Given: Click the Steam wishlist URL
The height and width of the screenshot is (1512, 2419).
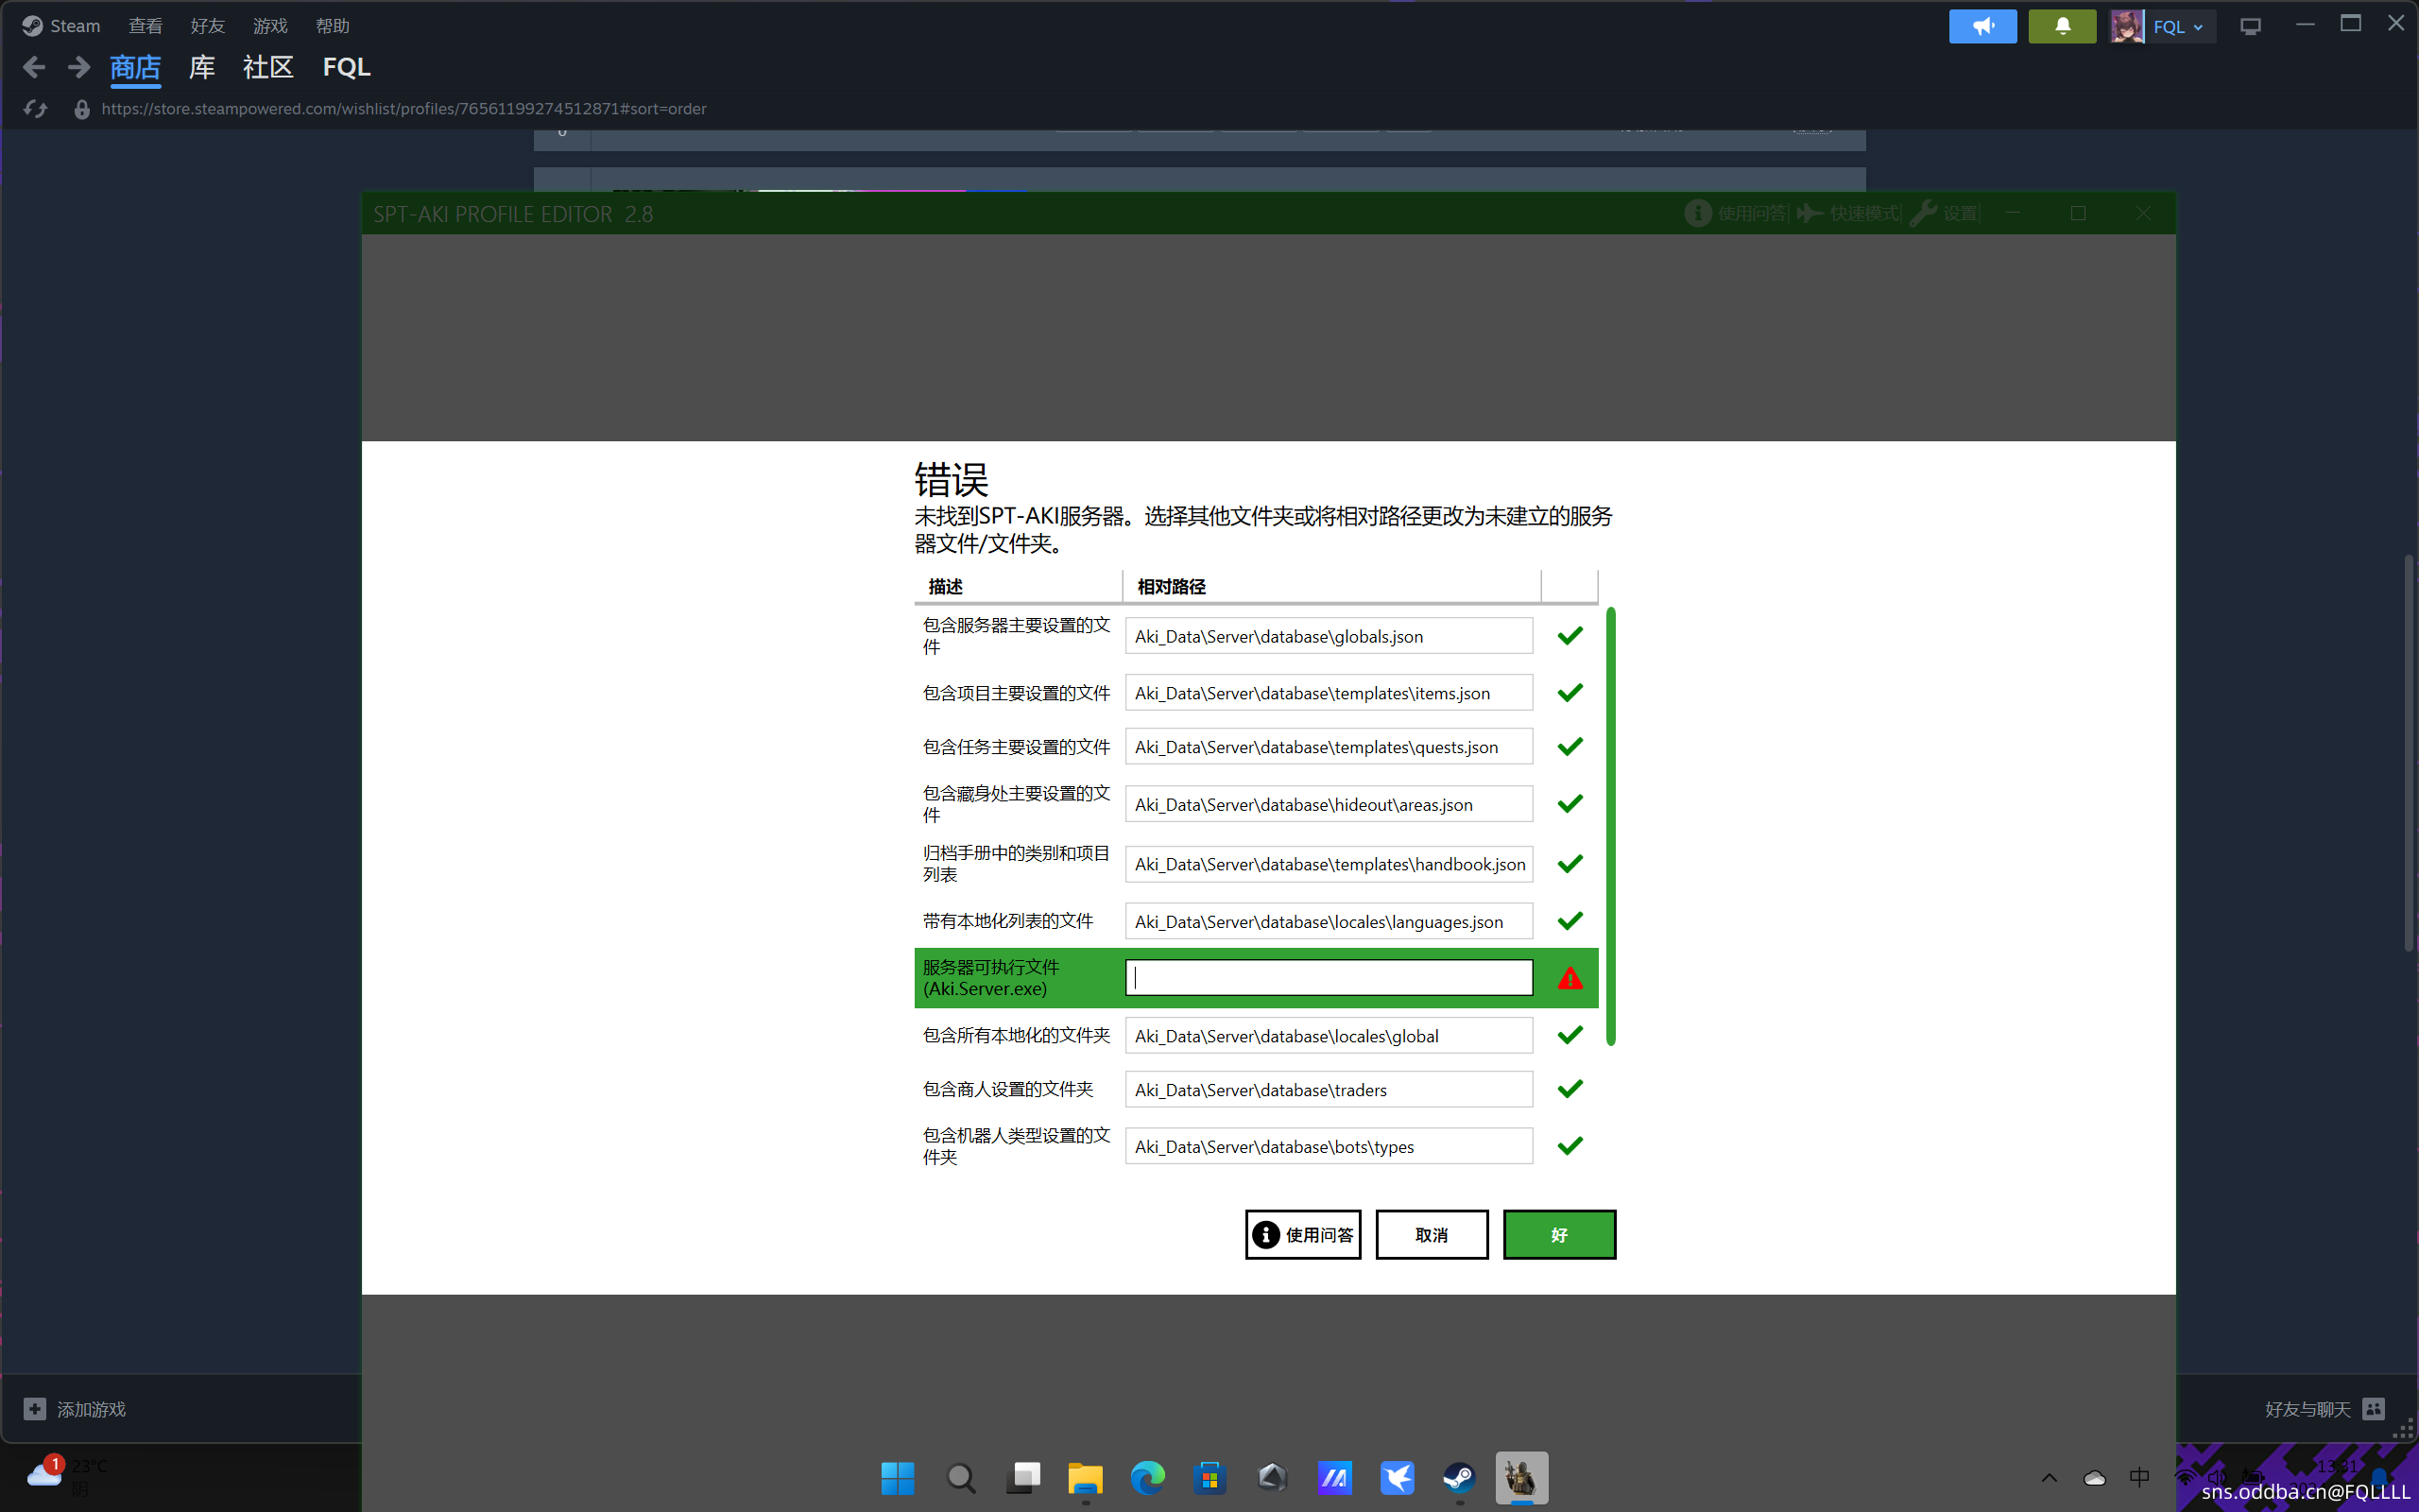Looking at the screenshot, I should click(403, 109).
